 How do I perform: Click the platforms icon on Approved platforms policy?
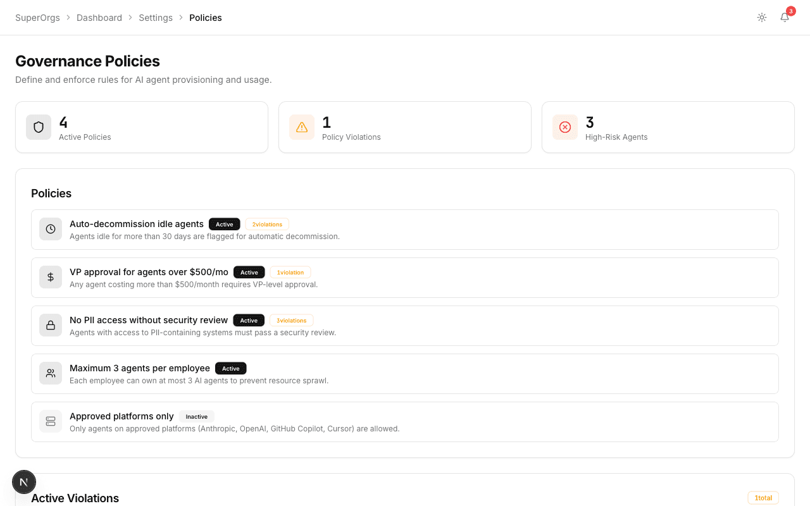(50, 421)
